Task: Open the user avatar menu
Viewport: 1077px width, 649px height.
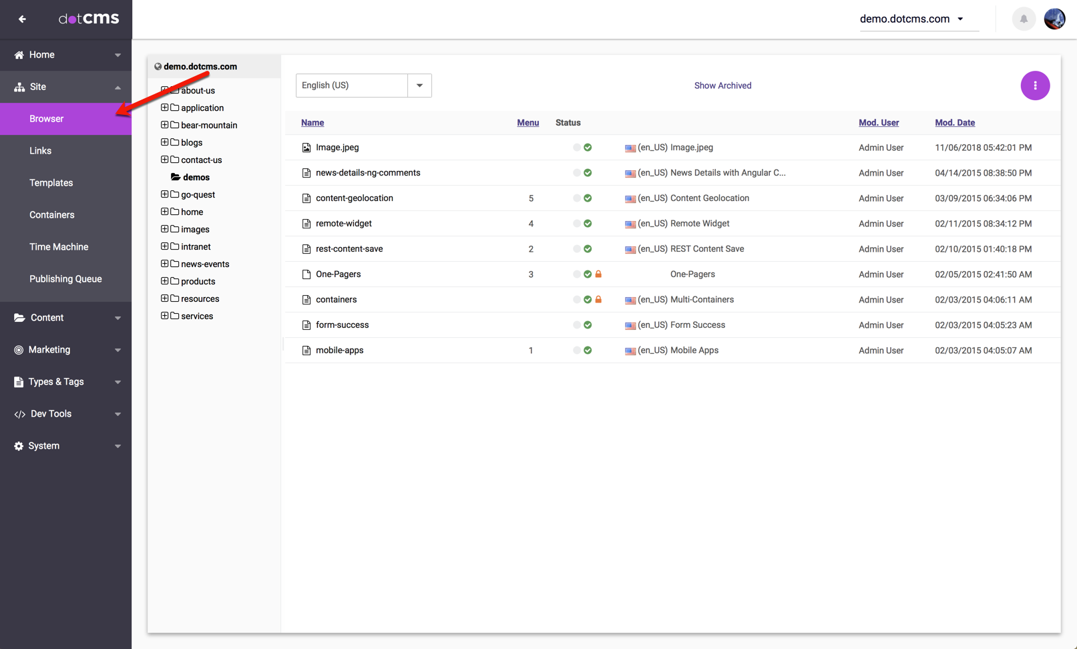Action: [x=1054, y=19]
